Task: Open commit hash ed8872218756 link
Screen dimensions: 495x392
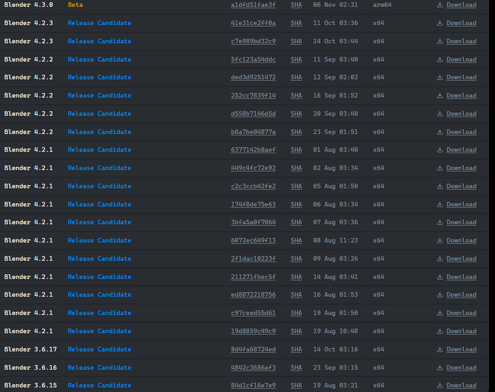Action: (253, 295)
